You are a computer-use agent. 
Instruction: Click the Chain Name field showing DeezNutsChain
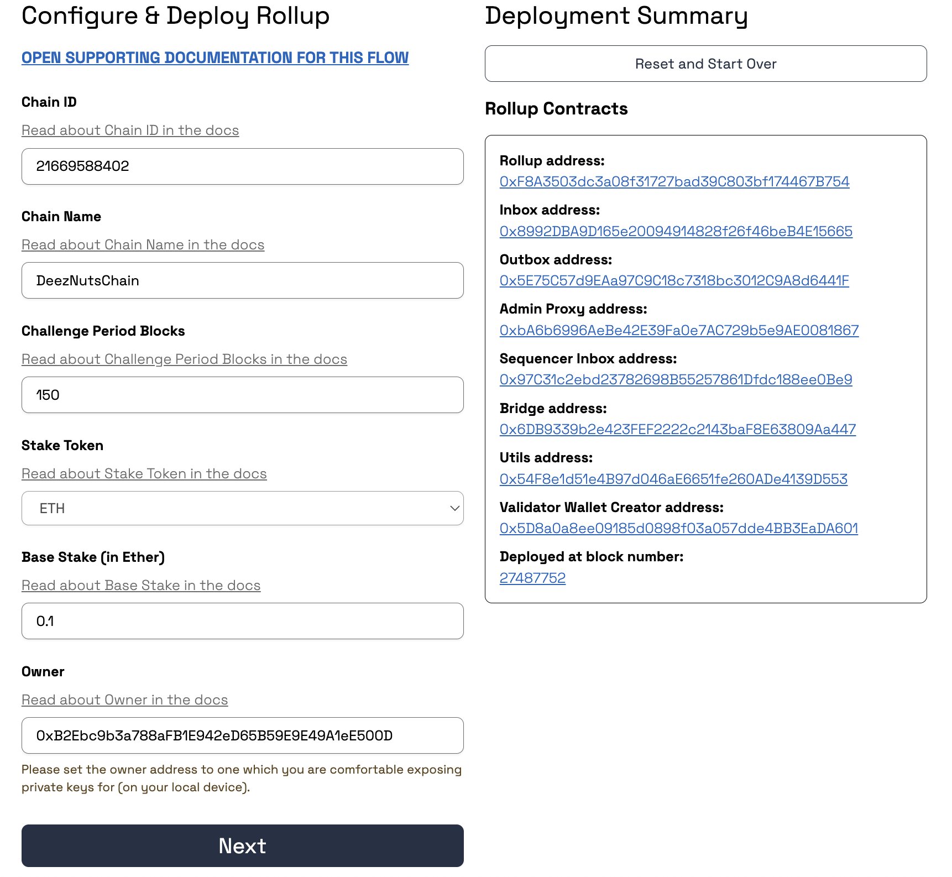(242, 280)
